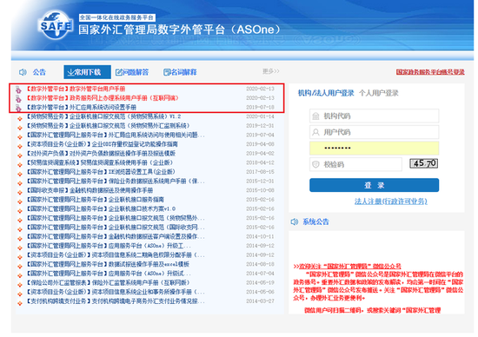Open 企业ODI存量权益登记功能操作指南
This screenshot has height=337, width=478.
coord(103,144)
